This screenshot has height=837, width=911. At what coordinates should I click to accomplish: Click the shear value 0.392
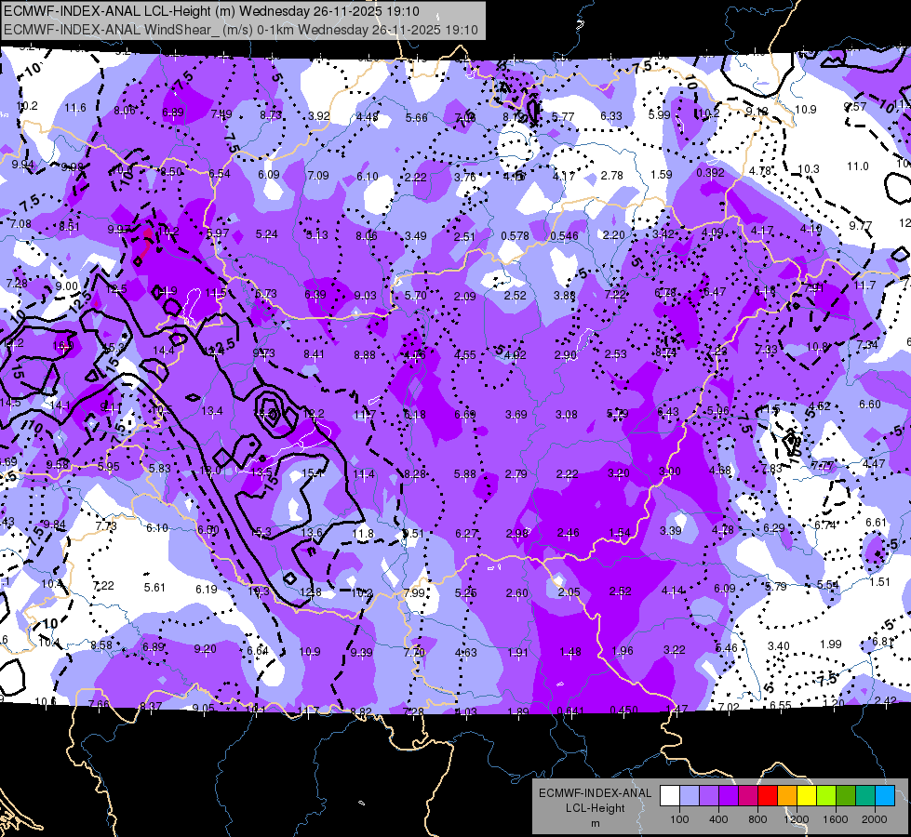pyautogui.click(x=710, y=172)
